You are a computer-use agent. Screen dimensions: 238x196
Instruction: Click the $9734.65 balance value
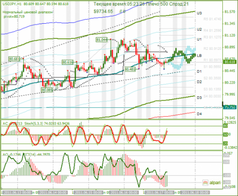pos(103,11)
